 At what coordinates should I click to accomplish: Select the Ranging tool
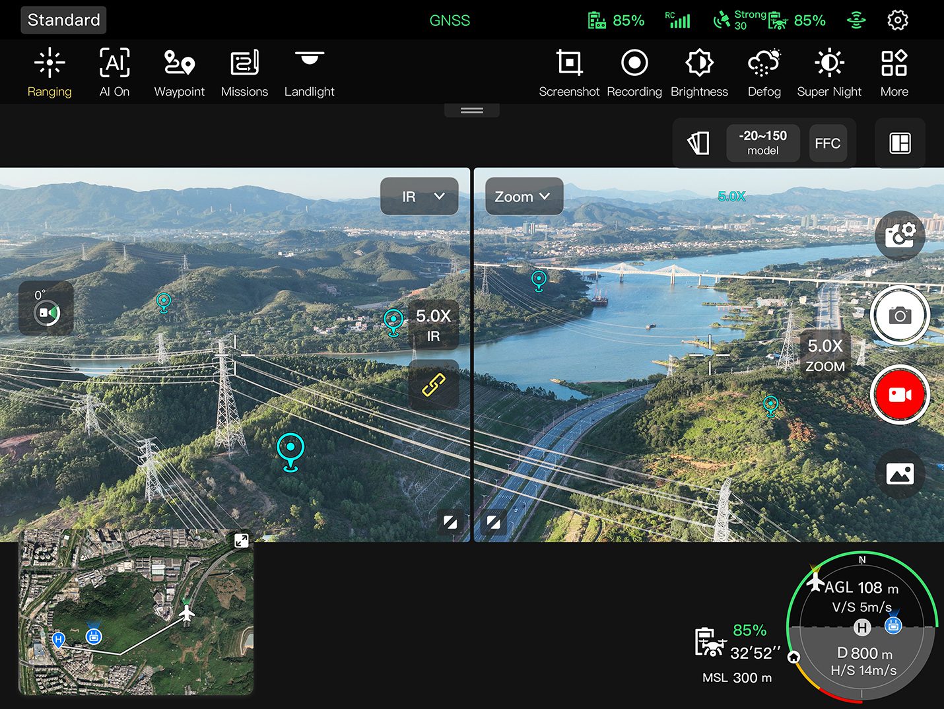pos(50,73)
